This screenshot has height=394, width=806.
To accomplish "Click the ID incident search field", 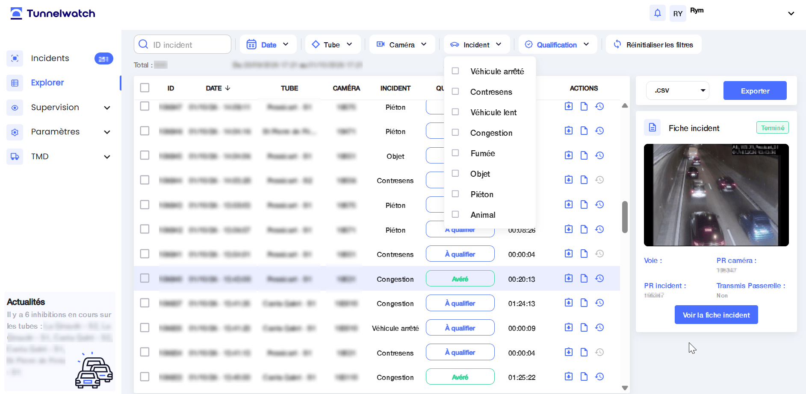I will click(x=183, y=44).
